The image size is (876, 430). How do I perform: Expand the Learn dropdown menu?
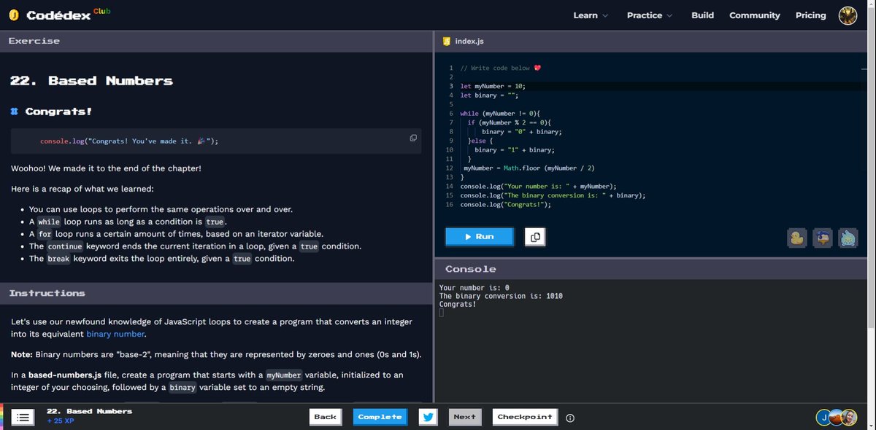[591, 15]
